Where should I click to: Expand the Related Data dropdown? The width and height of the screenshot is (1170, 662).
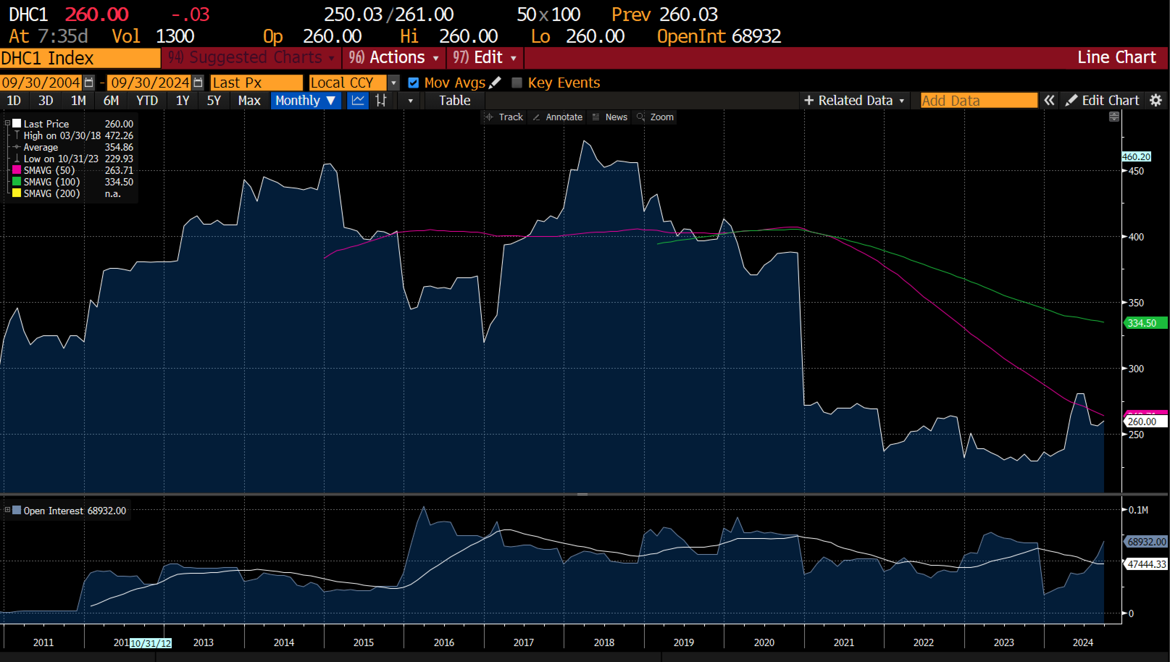(854, 100)
